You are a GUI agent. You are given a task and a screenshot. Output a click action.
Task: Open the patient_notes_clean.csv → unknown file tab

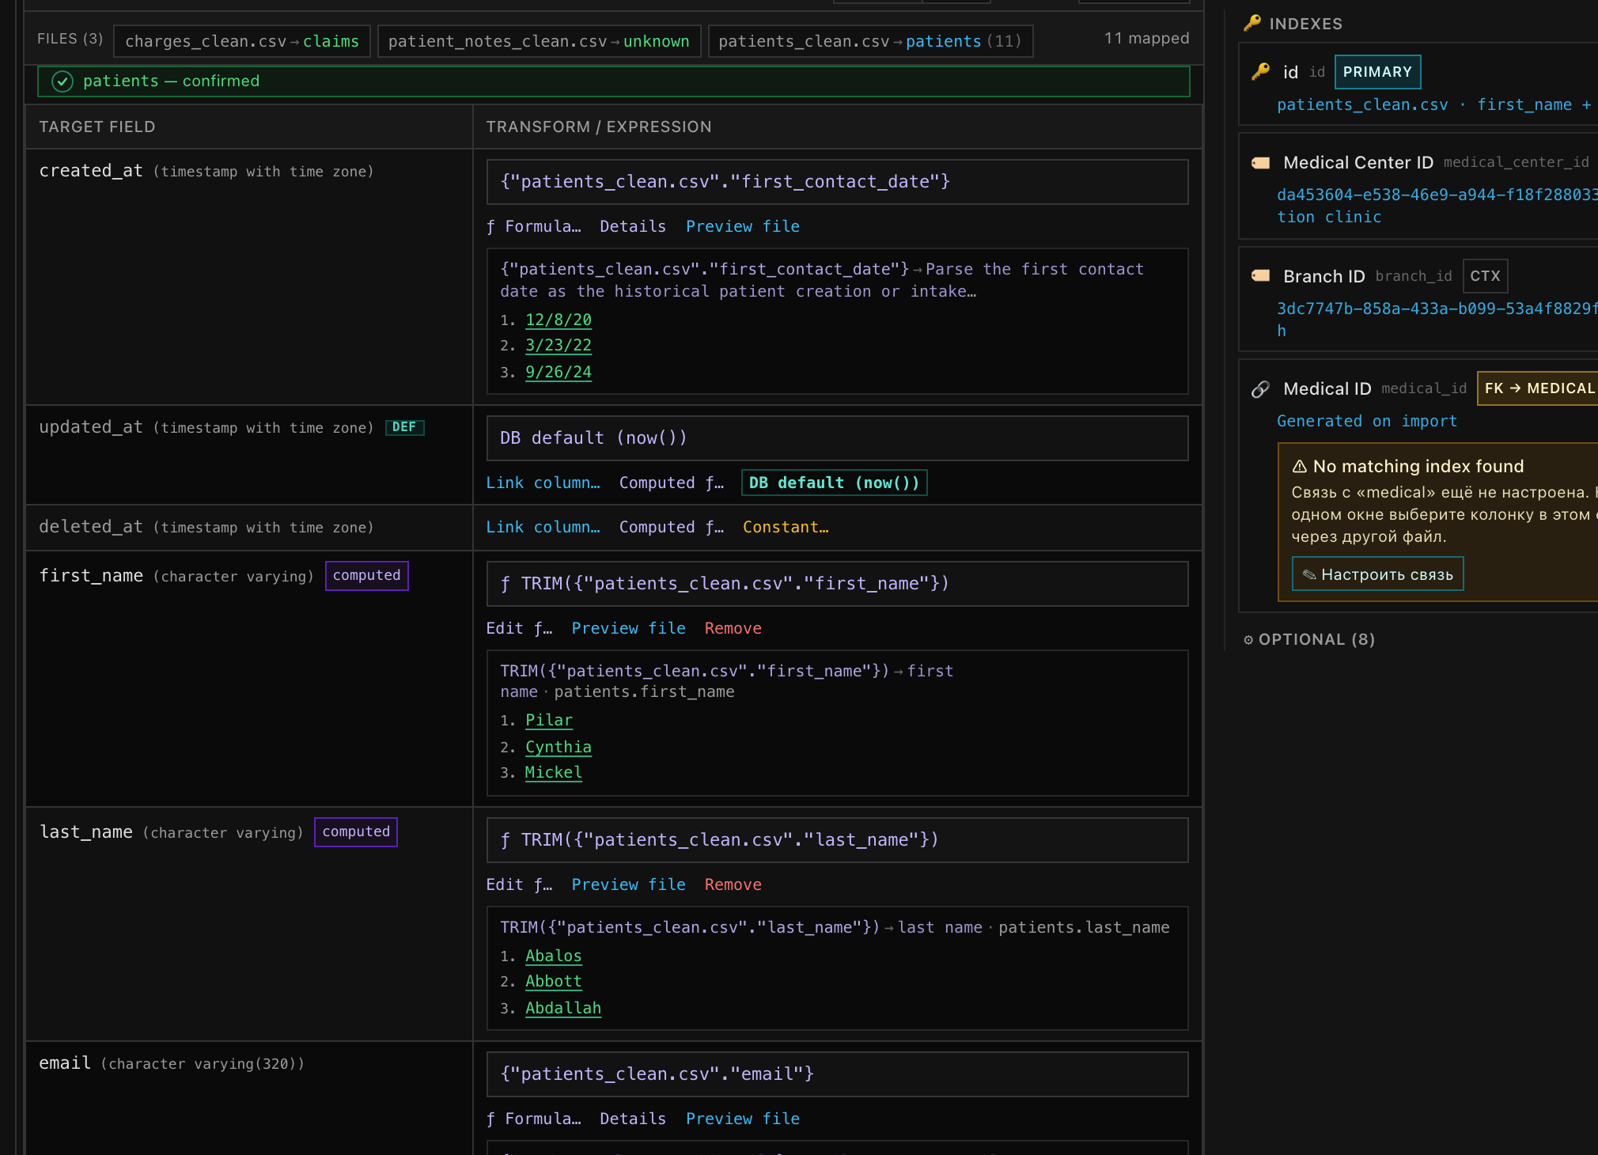click(539, 41)
